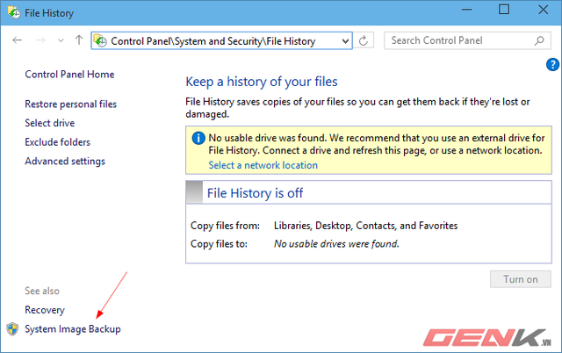The image size is (562, 353).
Task: Open Recovery under See also
Action: coord(45,310)
